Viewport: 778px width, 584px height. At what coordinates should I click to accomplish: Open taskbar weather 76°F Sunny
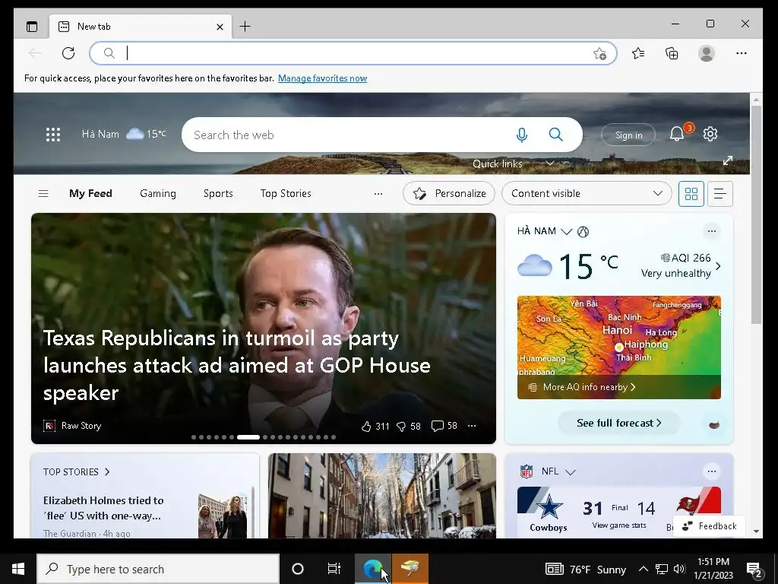(586, 569)
